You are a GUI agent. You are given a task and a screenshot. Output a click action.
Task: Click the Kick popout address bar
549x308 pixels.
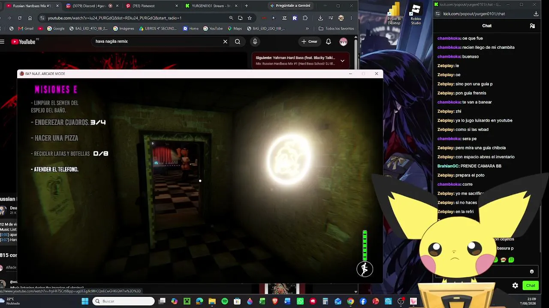[x=474, y=14]
